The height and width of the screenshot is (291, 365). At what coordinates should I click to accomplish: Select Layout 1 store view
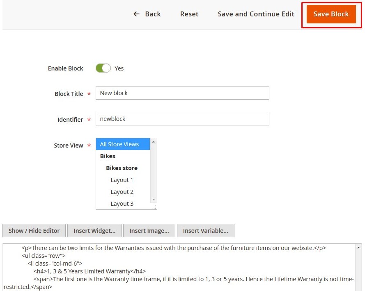[123, 180]
